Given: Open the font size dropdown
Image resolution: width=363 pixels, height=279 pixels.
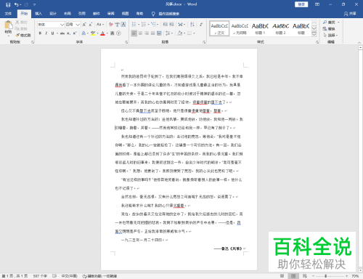Looking at the screenshot, I should pos(78,25).
